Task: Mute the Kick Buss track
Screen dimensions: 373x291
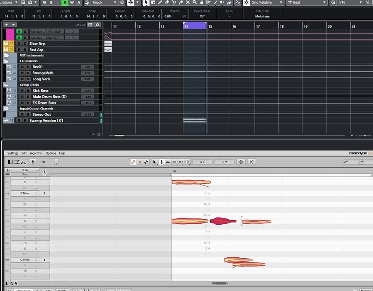Action: coord(23,90)
